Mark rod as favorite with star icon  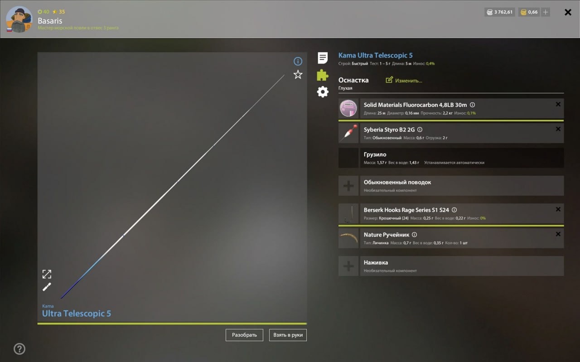tap(298, 74)
